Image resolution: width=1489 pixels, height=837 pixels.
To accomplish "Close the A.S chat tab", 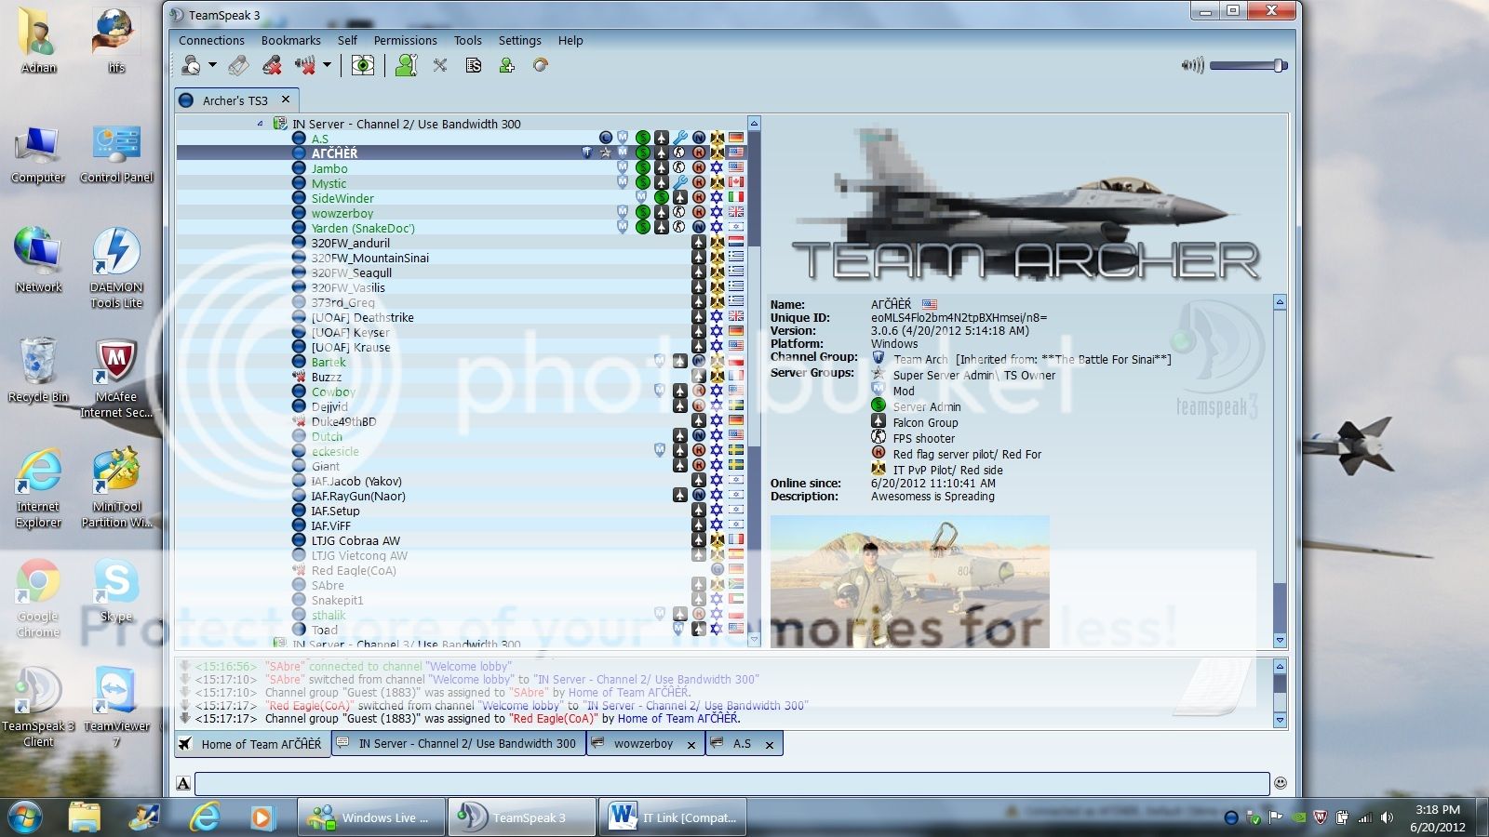I will [770, 744].
